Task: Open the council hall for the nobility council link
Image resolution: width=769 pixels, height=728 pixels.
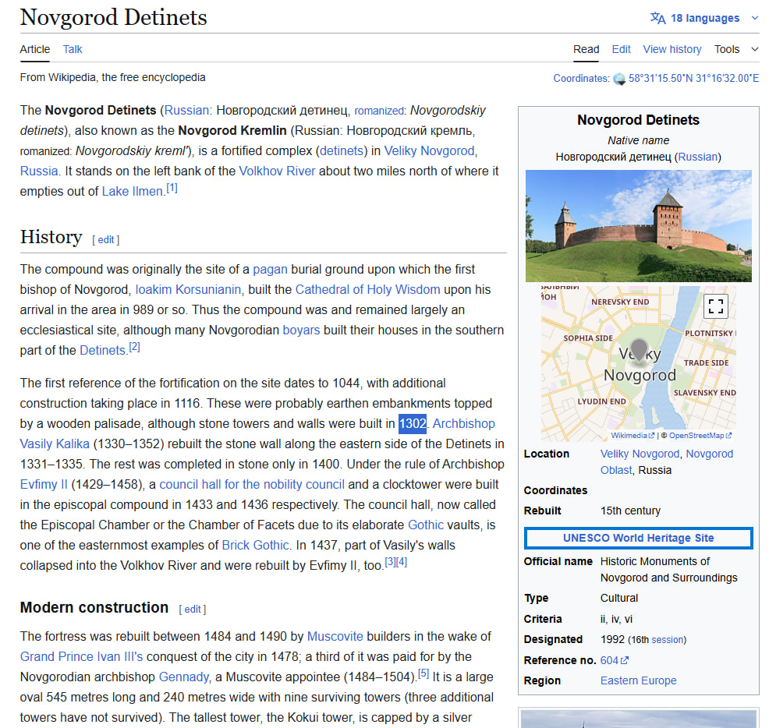Action: tap(252, 484)
